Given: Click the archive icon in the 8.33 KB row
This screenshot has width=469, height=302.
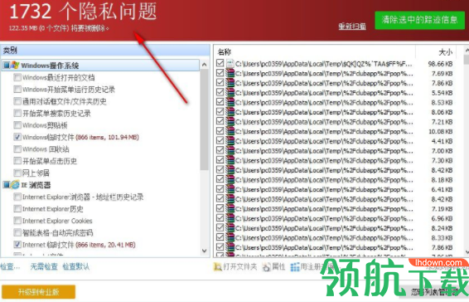Looking at the screenshot, I should pos(230,238).
